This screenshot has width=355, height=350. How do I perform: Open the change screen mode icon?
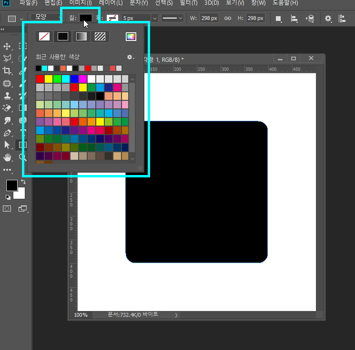point(22,209)
